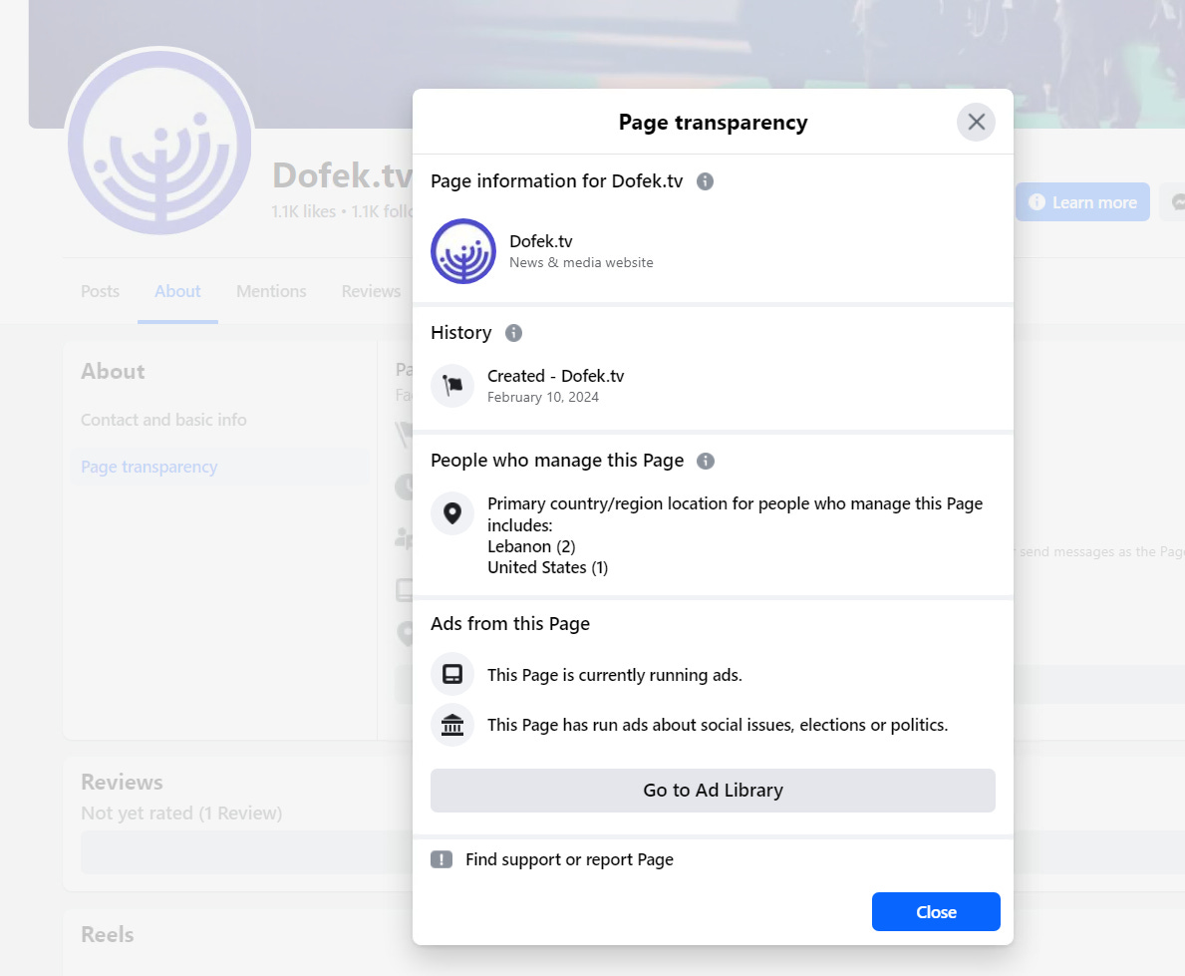
Task: Click report exclamation icon
Action: (x=442, y=859)
